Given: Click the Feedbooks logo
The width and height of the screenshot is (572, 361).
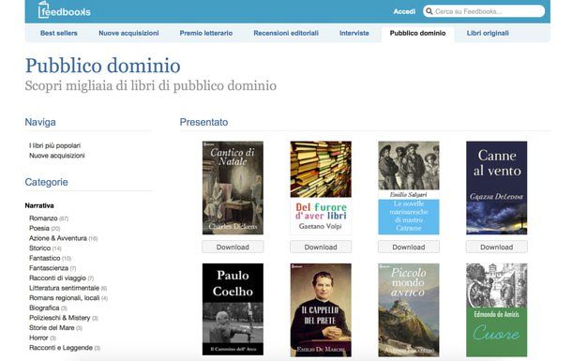Looking at the screenshot, I should point(64,10).
